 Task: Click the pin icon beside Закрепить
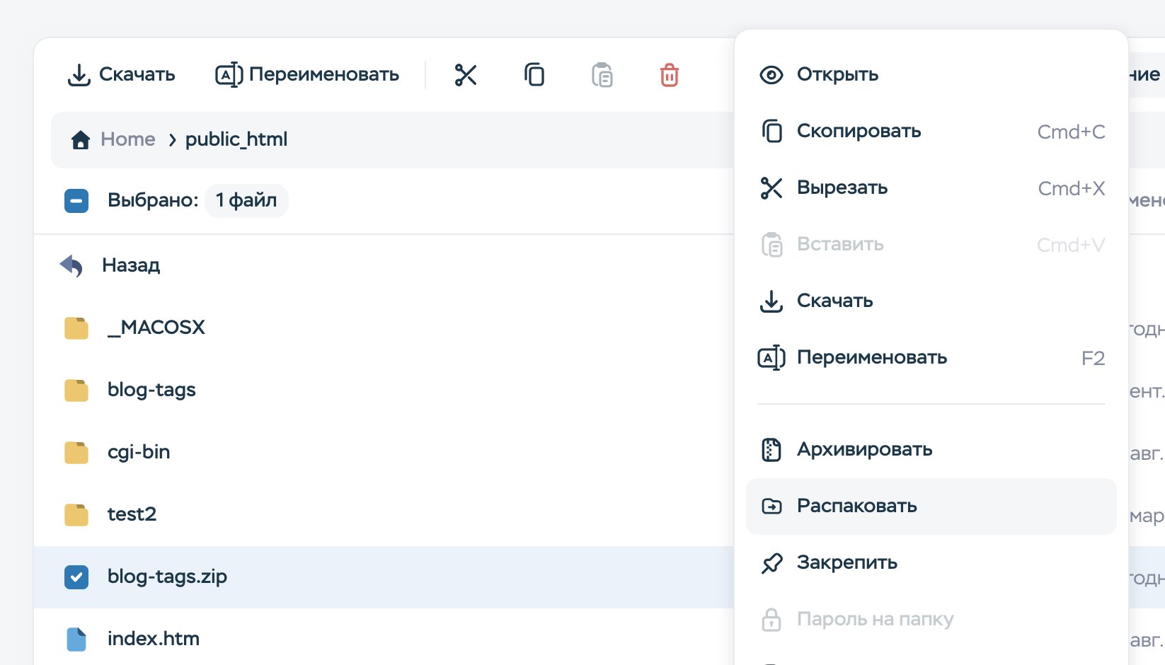coord(771,563)
